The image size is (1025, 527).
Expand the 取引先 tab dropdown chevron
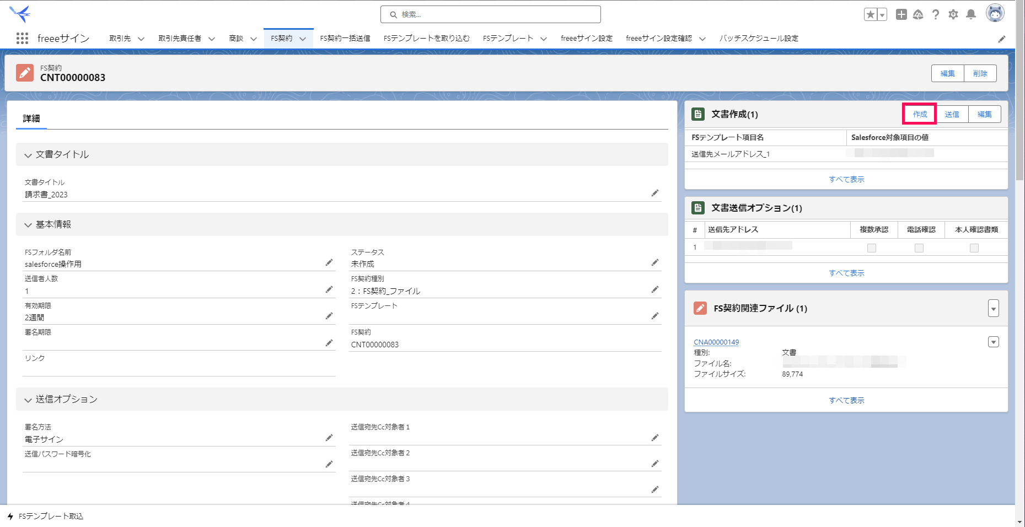click(141, 39)
